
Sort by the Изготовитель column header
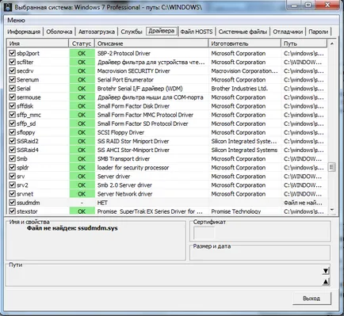(x=245, y=44)
